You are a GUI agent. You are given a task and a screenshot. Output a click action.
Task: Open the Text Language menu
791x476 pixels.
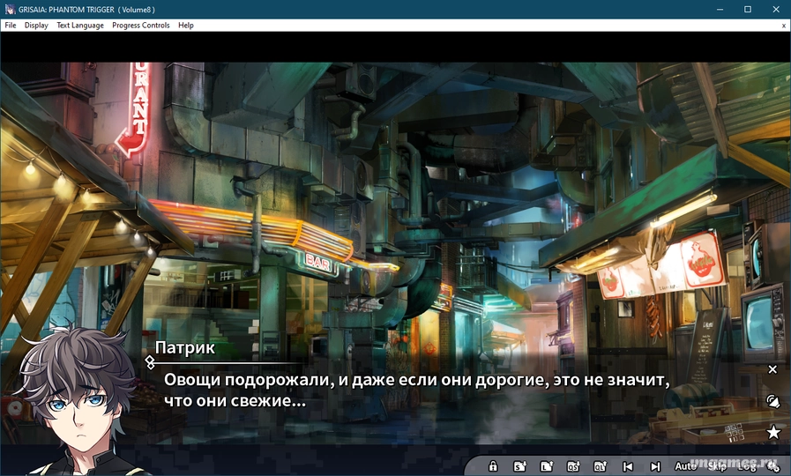coord(80,26)
